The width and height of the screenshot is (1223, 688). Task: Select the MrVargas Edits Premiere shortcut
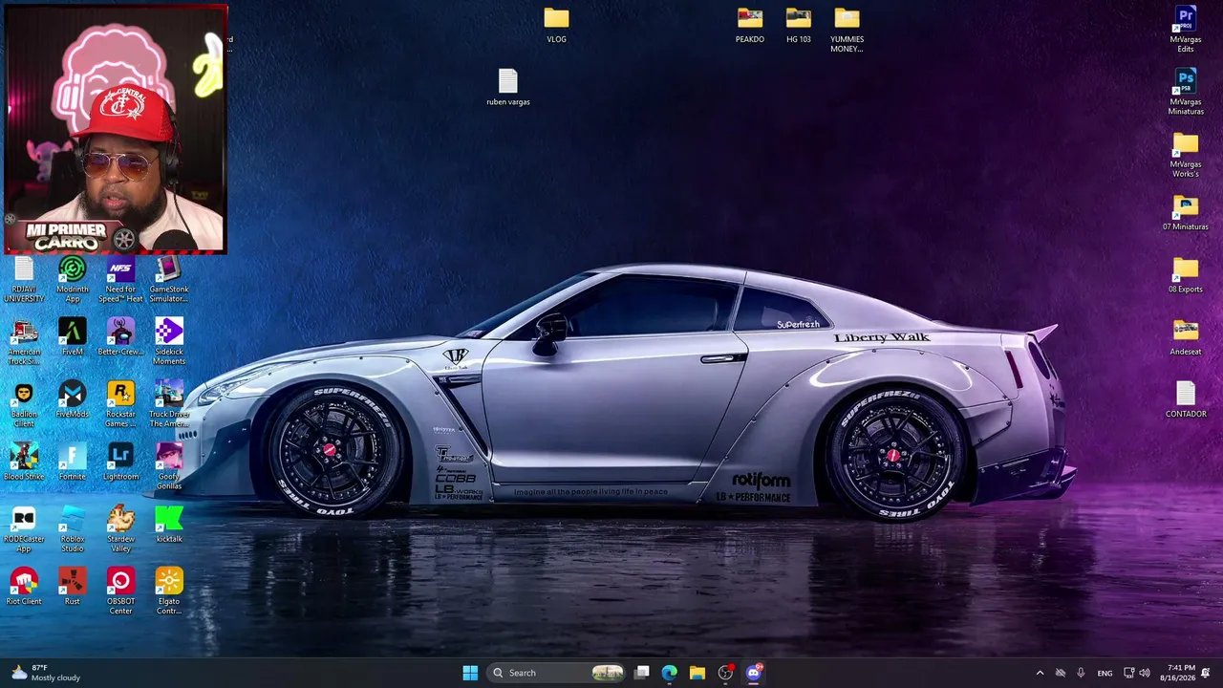tap(1186, 30)
